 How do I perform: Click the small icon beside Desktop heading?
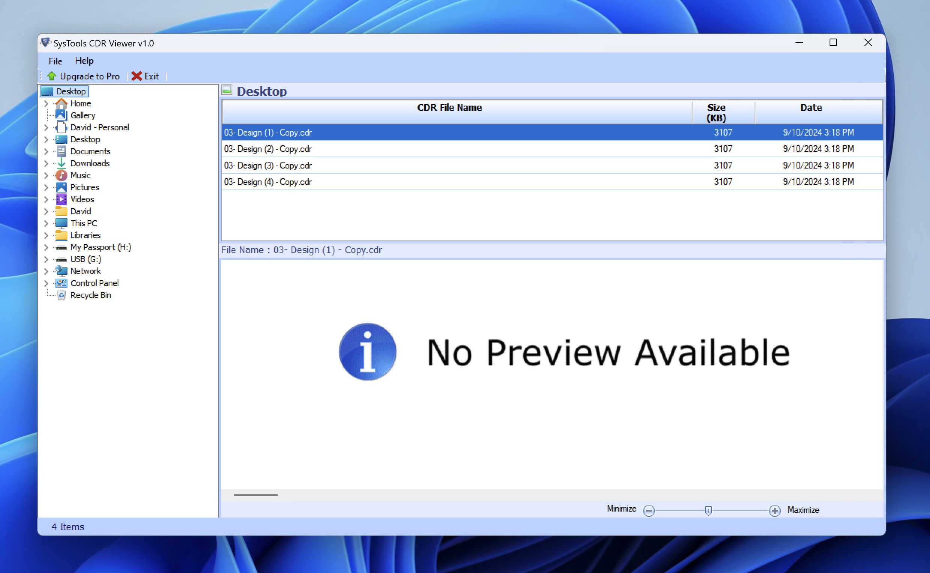point(227,90)
